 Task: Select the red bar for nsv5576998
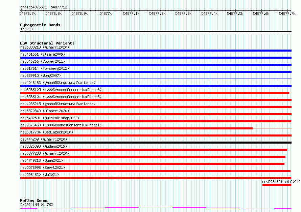point(155,171)
